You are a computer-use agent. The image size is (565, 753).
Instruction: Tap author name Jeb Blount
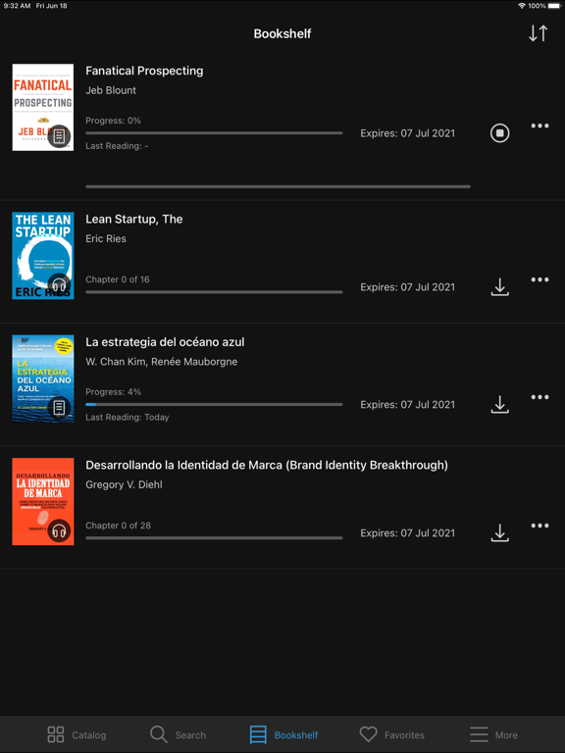111,90
